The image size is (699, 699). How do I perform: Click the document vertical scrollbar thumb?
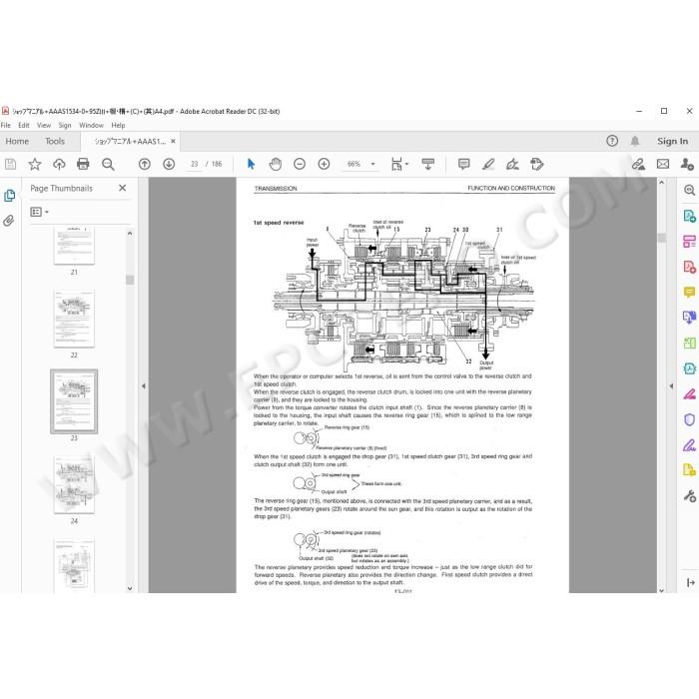click(x=662, y=238)
